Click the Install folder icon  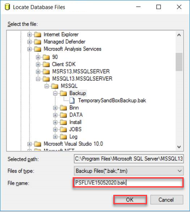[63, 122]
